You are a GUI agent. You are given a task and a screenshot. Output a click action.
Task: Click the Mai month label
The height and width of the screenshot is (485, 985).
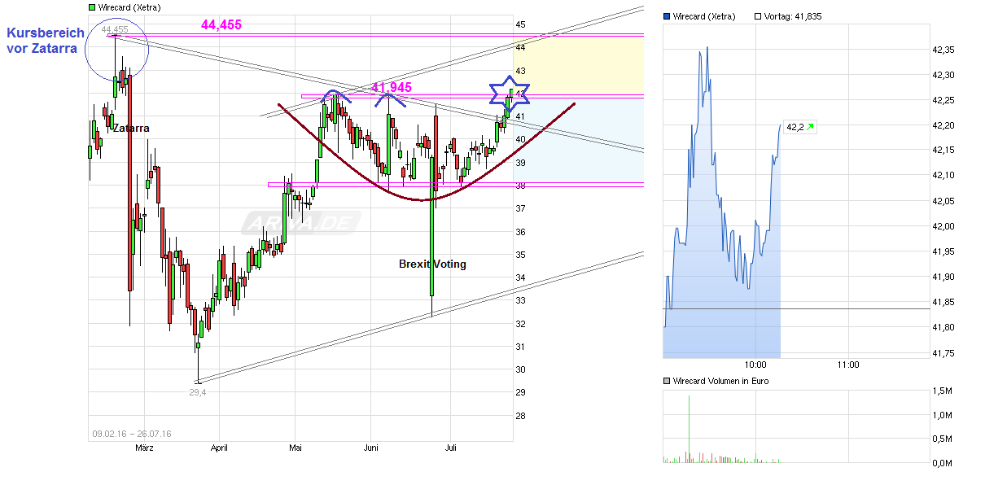coord(295,448)
